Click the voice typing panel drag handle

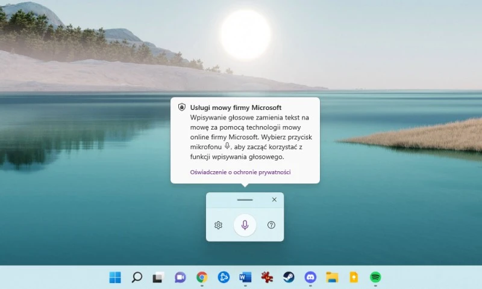[245, 199]
